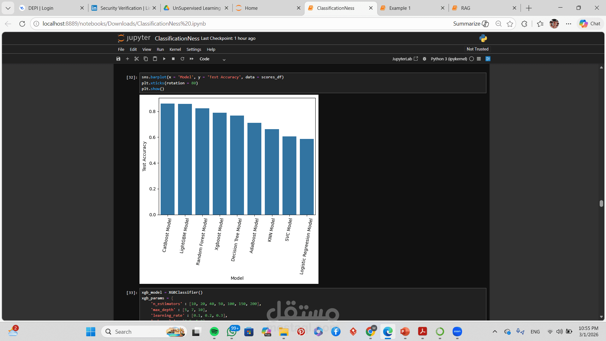
Task: Open the notebook in JupyterLab via the link
Action: (x=405, y=59)
